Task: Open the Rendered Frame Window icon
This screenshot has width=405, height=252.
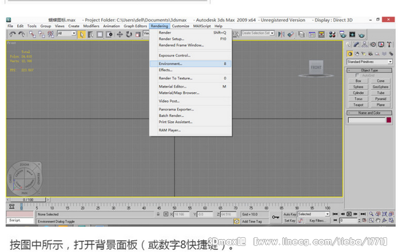Action: (352, 34)
